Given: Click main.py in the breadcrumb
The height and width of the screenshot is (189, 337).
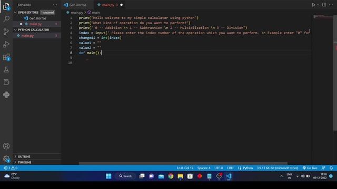Looking at the screenshot, I should point(77,13).
